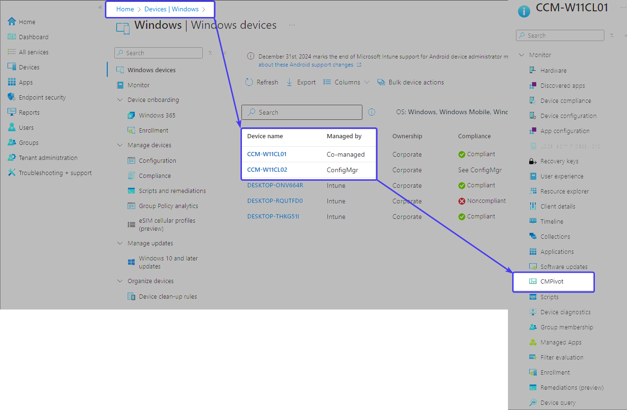Click the Device compliance icon
Viewport: 627px width, 410px height.
coord(533,100)
